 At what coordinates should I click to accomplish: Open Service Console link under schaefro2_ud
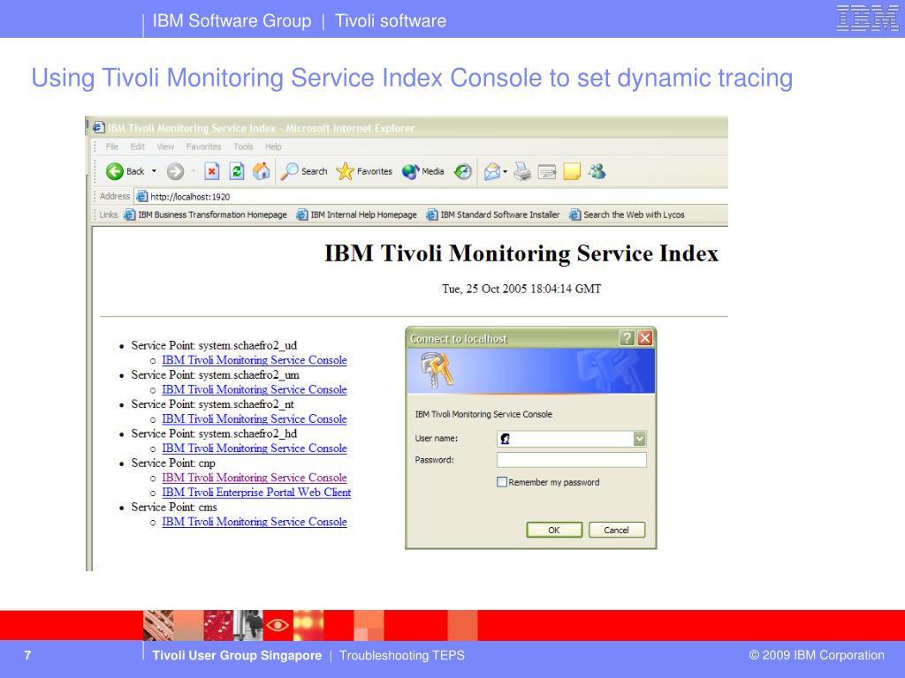click(x=255, y=360)
